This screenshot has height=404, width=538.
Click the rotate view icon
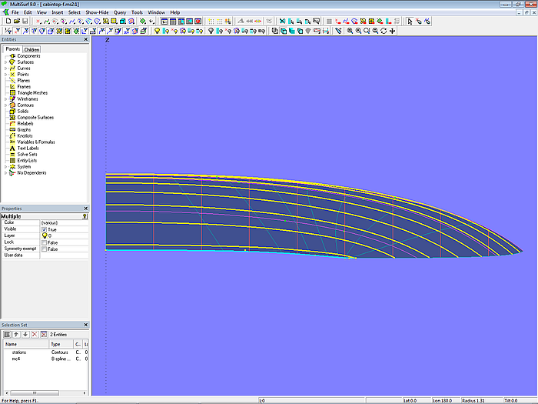[384, 31]
